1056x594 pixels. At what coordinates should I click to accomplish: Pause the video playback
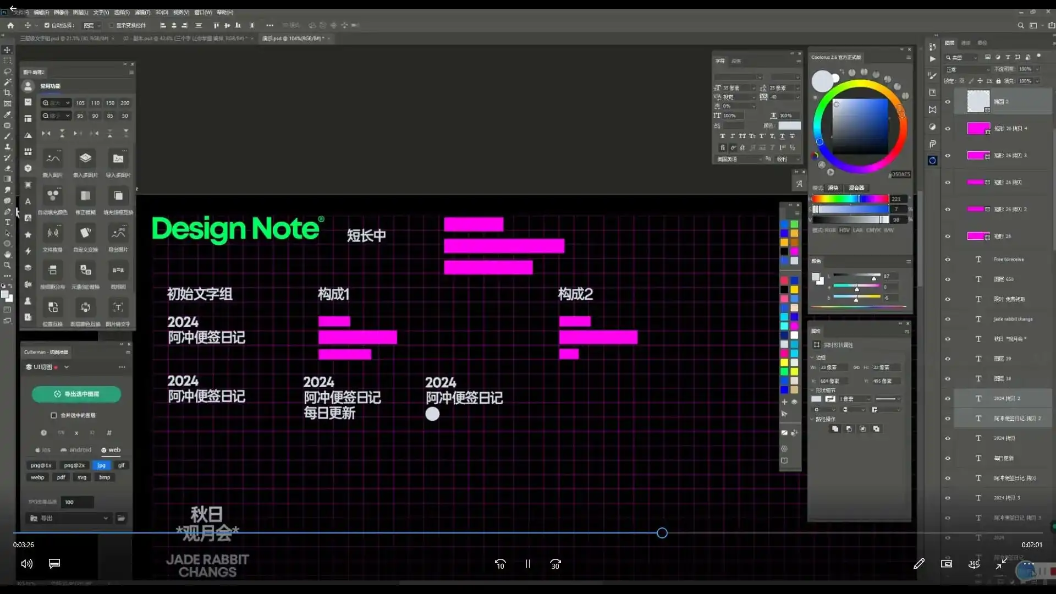pos(527,564)
